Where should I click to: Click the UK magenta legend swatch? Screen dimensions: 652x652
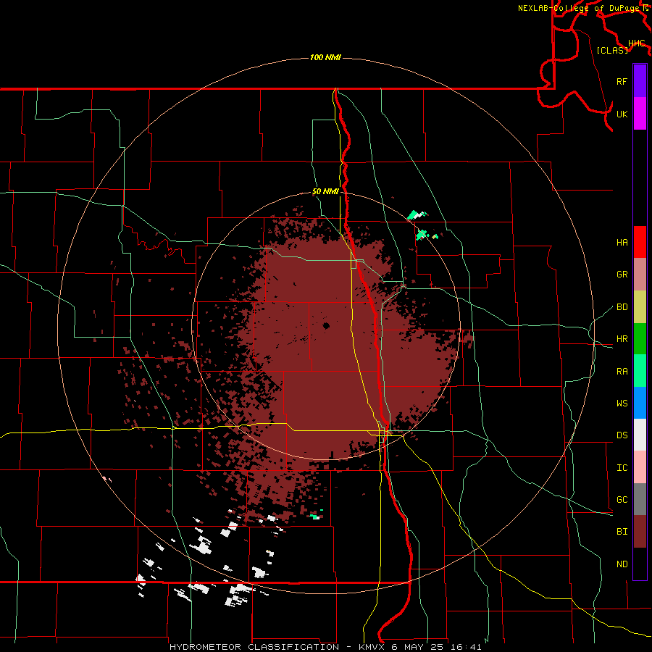(x=640, y=114)
